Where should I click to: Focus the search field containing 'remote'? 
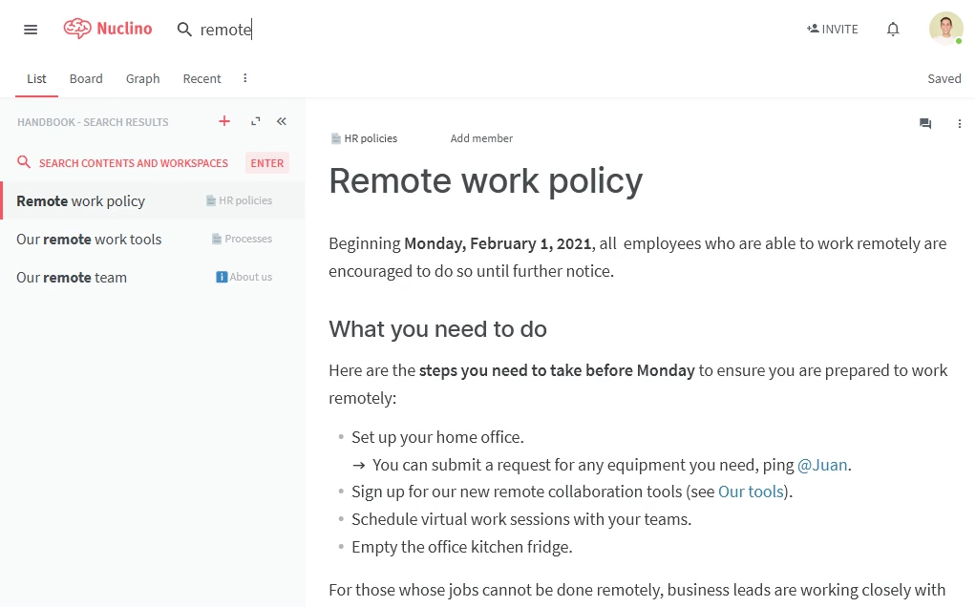226,30
